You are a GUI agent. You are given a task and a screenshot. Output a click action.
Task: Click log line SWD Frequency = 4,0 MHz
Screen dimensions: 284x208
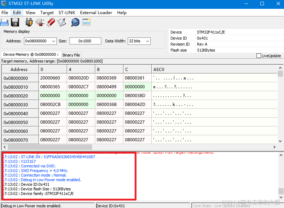coord(36,171)
